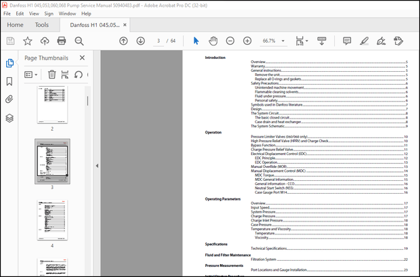The height and width of the screenshot is (277, 420).
Task: Open the Help menu
Action: [86, 14]
